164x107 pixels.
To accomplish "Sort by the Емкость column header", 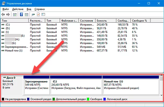I will click(x=106, y=21).
